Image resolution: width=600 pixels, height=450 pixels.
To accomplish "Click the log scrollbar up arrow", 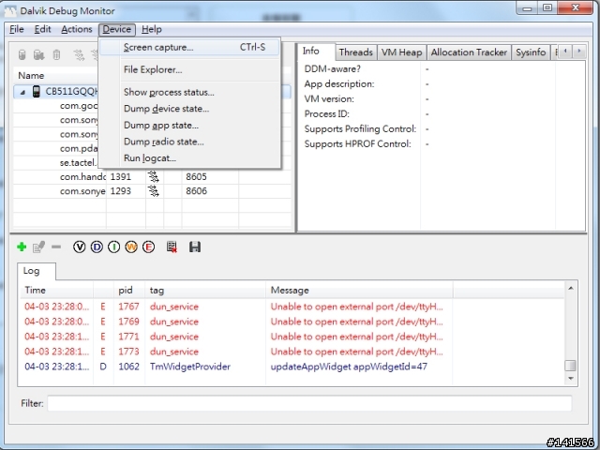I will 571,288.
